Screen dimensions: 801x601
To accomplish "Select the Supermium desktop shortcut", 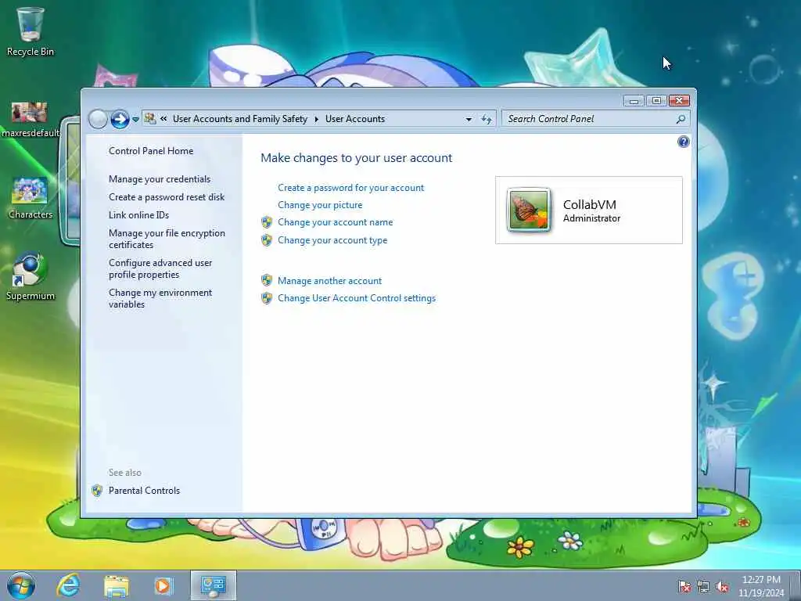I will (x=31, y=276).
